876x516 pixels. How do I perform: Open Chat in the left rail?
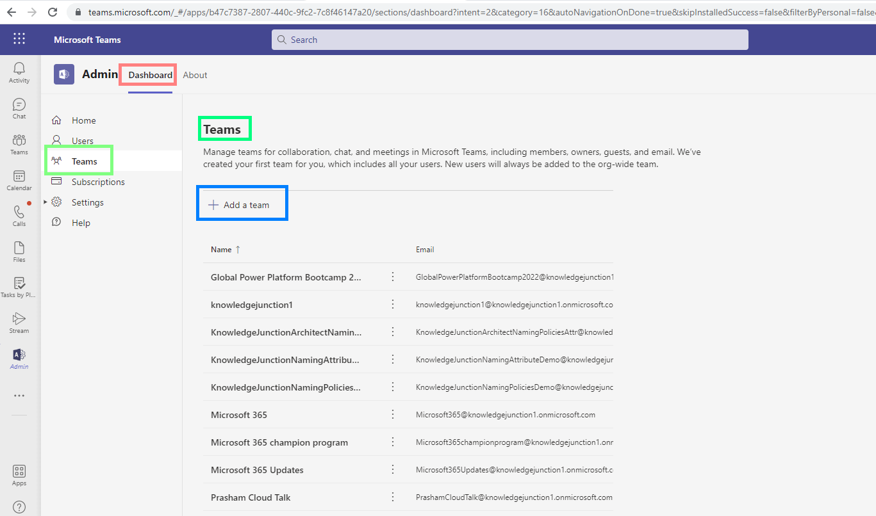click(x=19, y=108)
